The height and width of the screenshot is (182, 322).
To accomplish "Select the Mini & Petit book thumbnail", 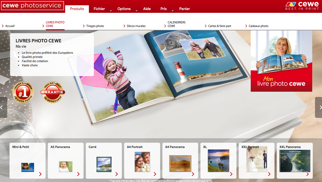I will 27,167.
